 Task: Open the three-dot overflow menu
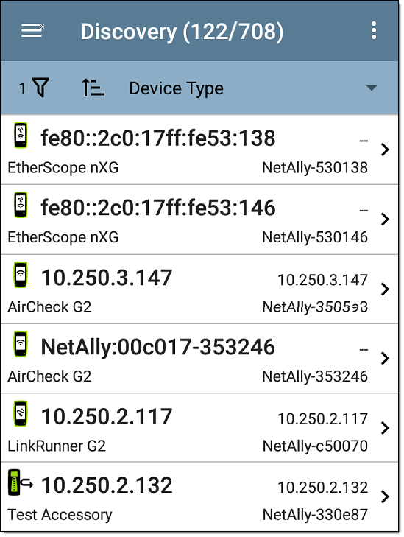374,31
